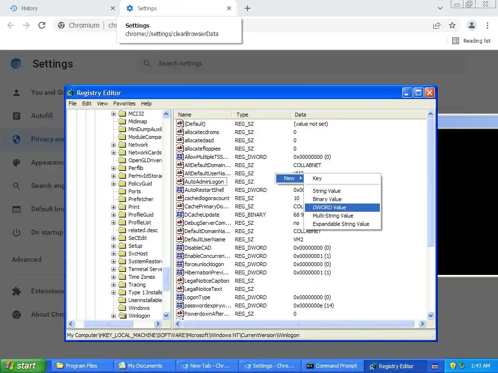
Task: Expand the Perflib registry key
Action: click(113, 168)
